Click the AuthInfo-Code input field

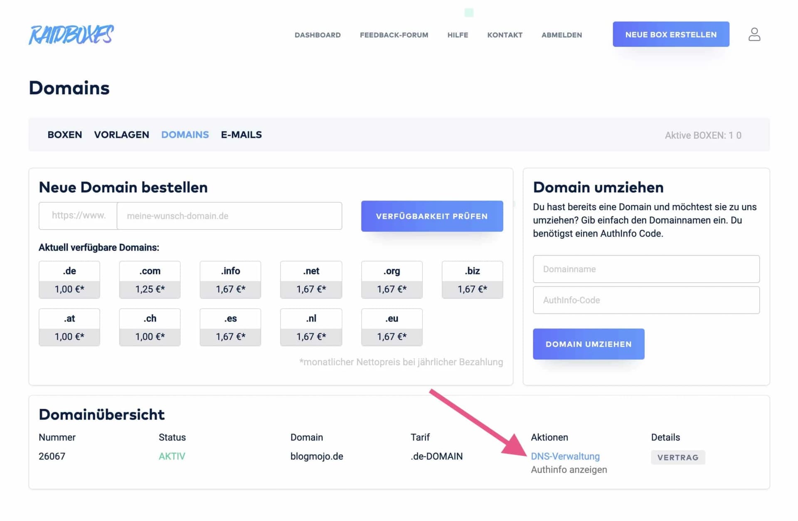[646, 300]
